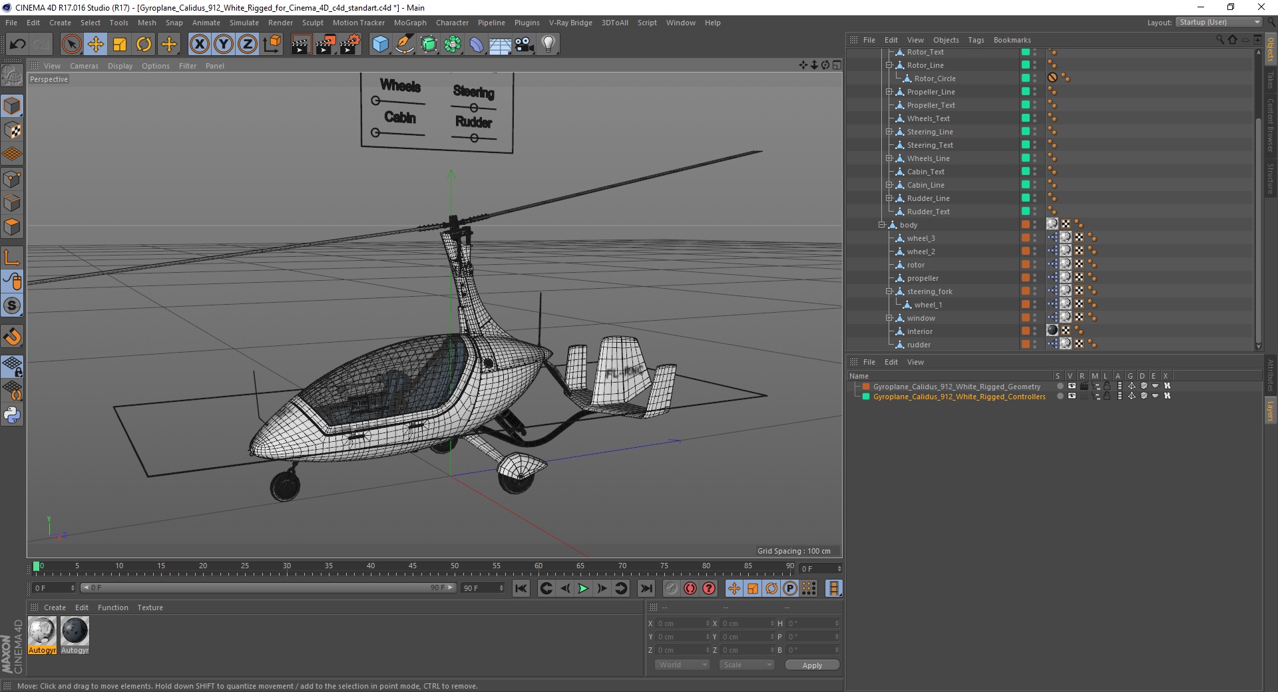
Task: Activate the Scale tool
Action: (x=120, y=45)
